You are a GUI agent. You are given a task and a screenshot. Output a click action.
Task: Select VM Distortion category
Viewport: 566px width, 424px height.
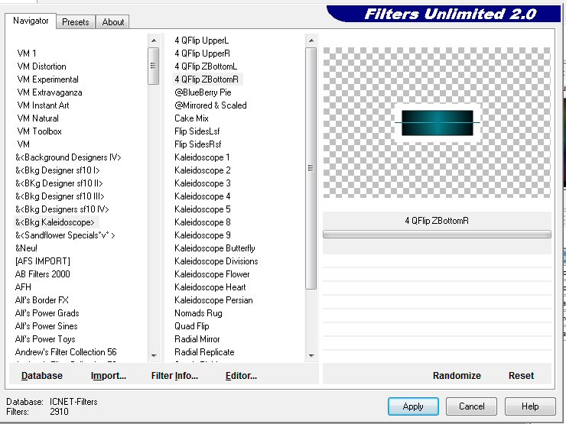tap(41, 66)
